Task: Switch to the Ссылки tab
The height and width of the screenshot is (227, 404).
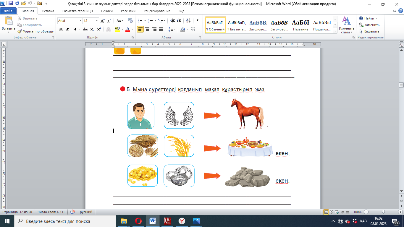Action: coord(107,11)
